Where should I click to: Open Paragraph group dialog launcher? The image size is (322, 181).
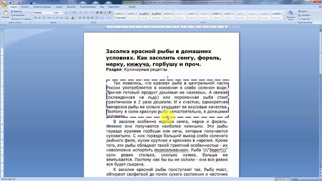112,22
